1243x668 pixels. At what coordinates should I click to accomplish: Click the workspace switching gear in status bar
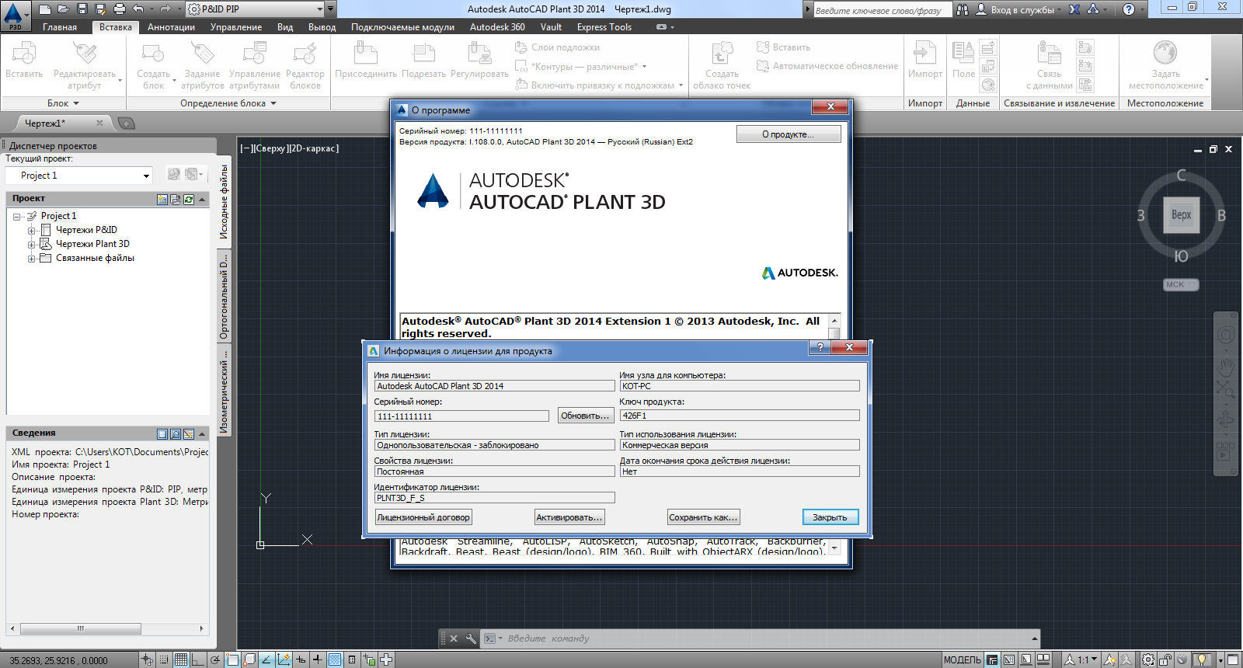[x=1147, y=659]
